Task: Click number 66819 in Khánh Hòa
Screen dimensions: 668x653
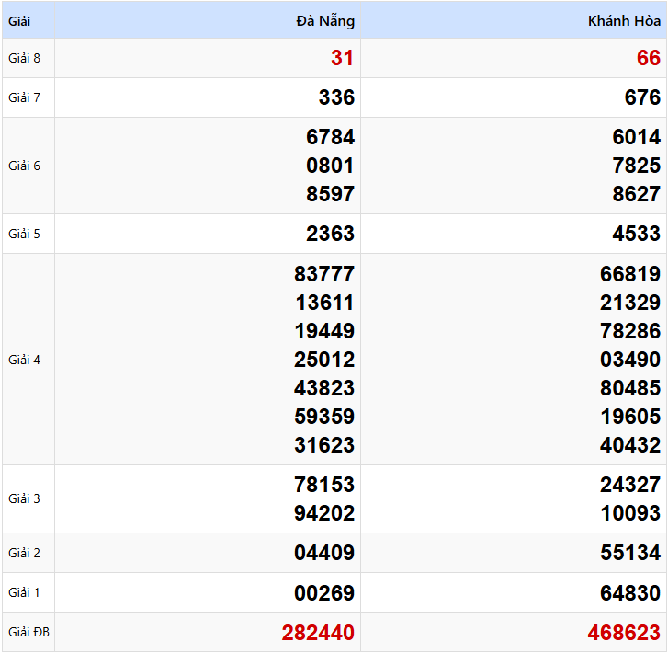Action: tap(630, 274)
